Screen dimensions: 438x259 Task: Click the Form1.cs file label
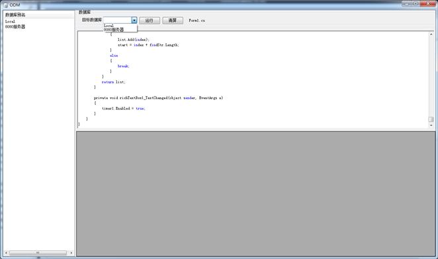(197, 20)
